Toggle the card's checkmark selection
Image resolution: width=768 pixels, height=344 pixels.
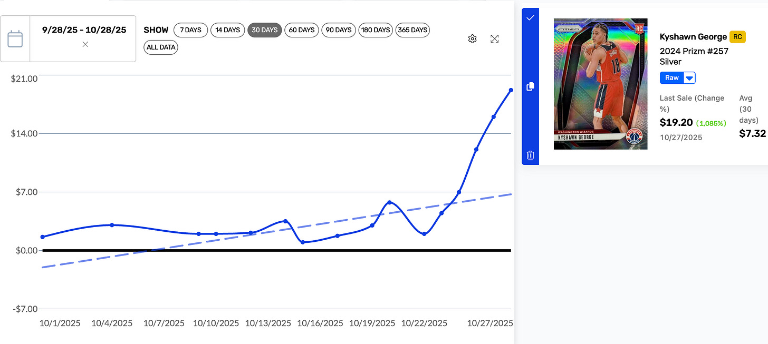click(531, 17)
